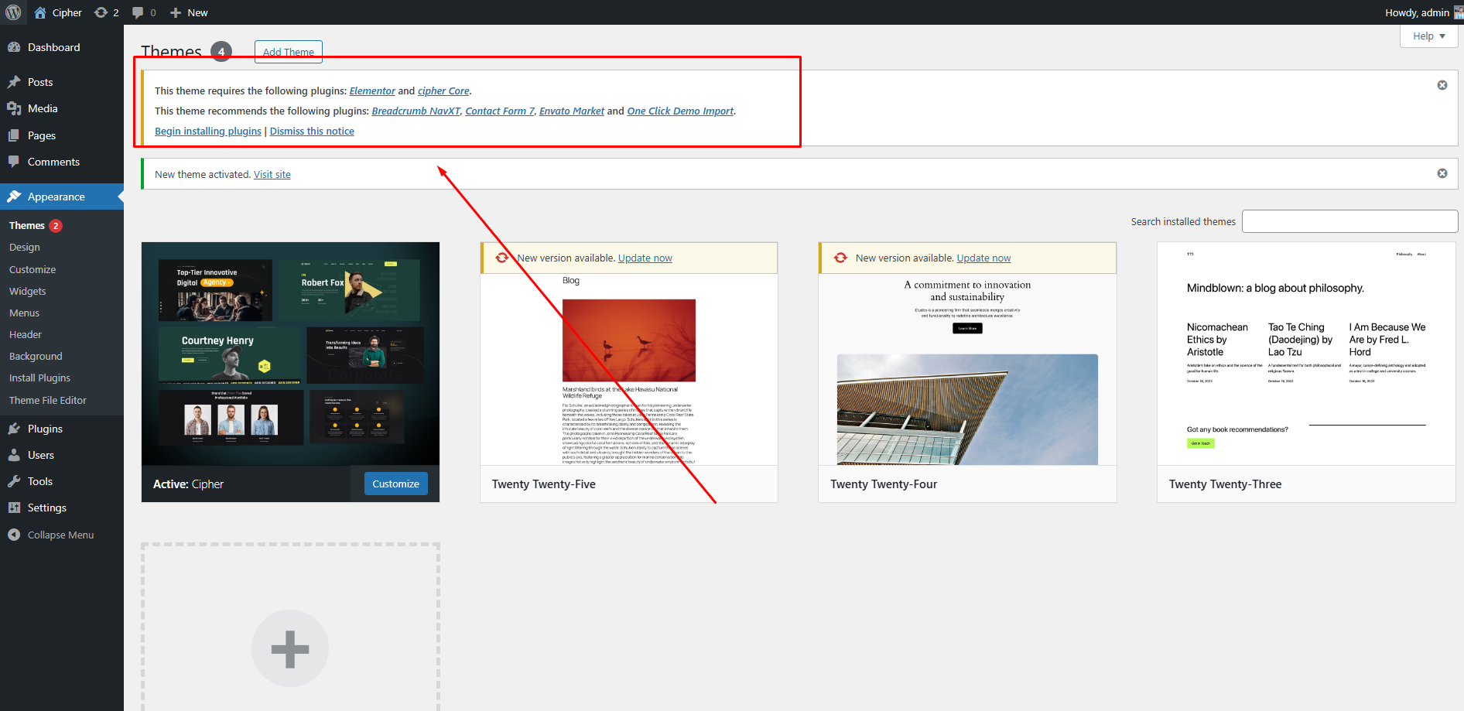Click 'Begin installing plugins' link
This screenshot has height=711, width=1464.
click(207, 132)
